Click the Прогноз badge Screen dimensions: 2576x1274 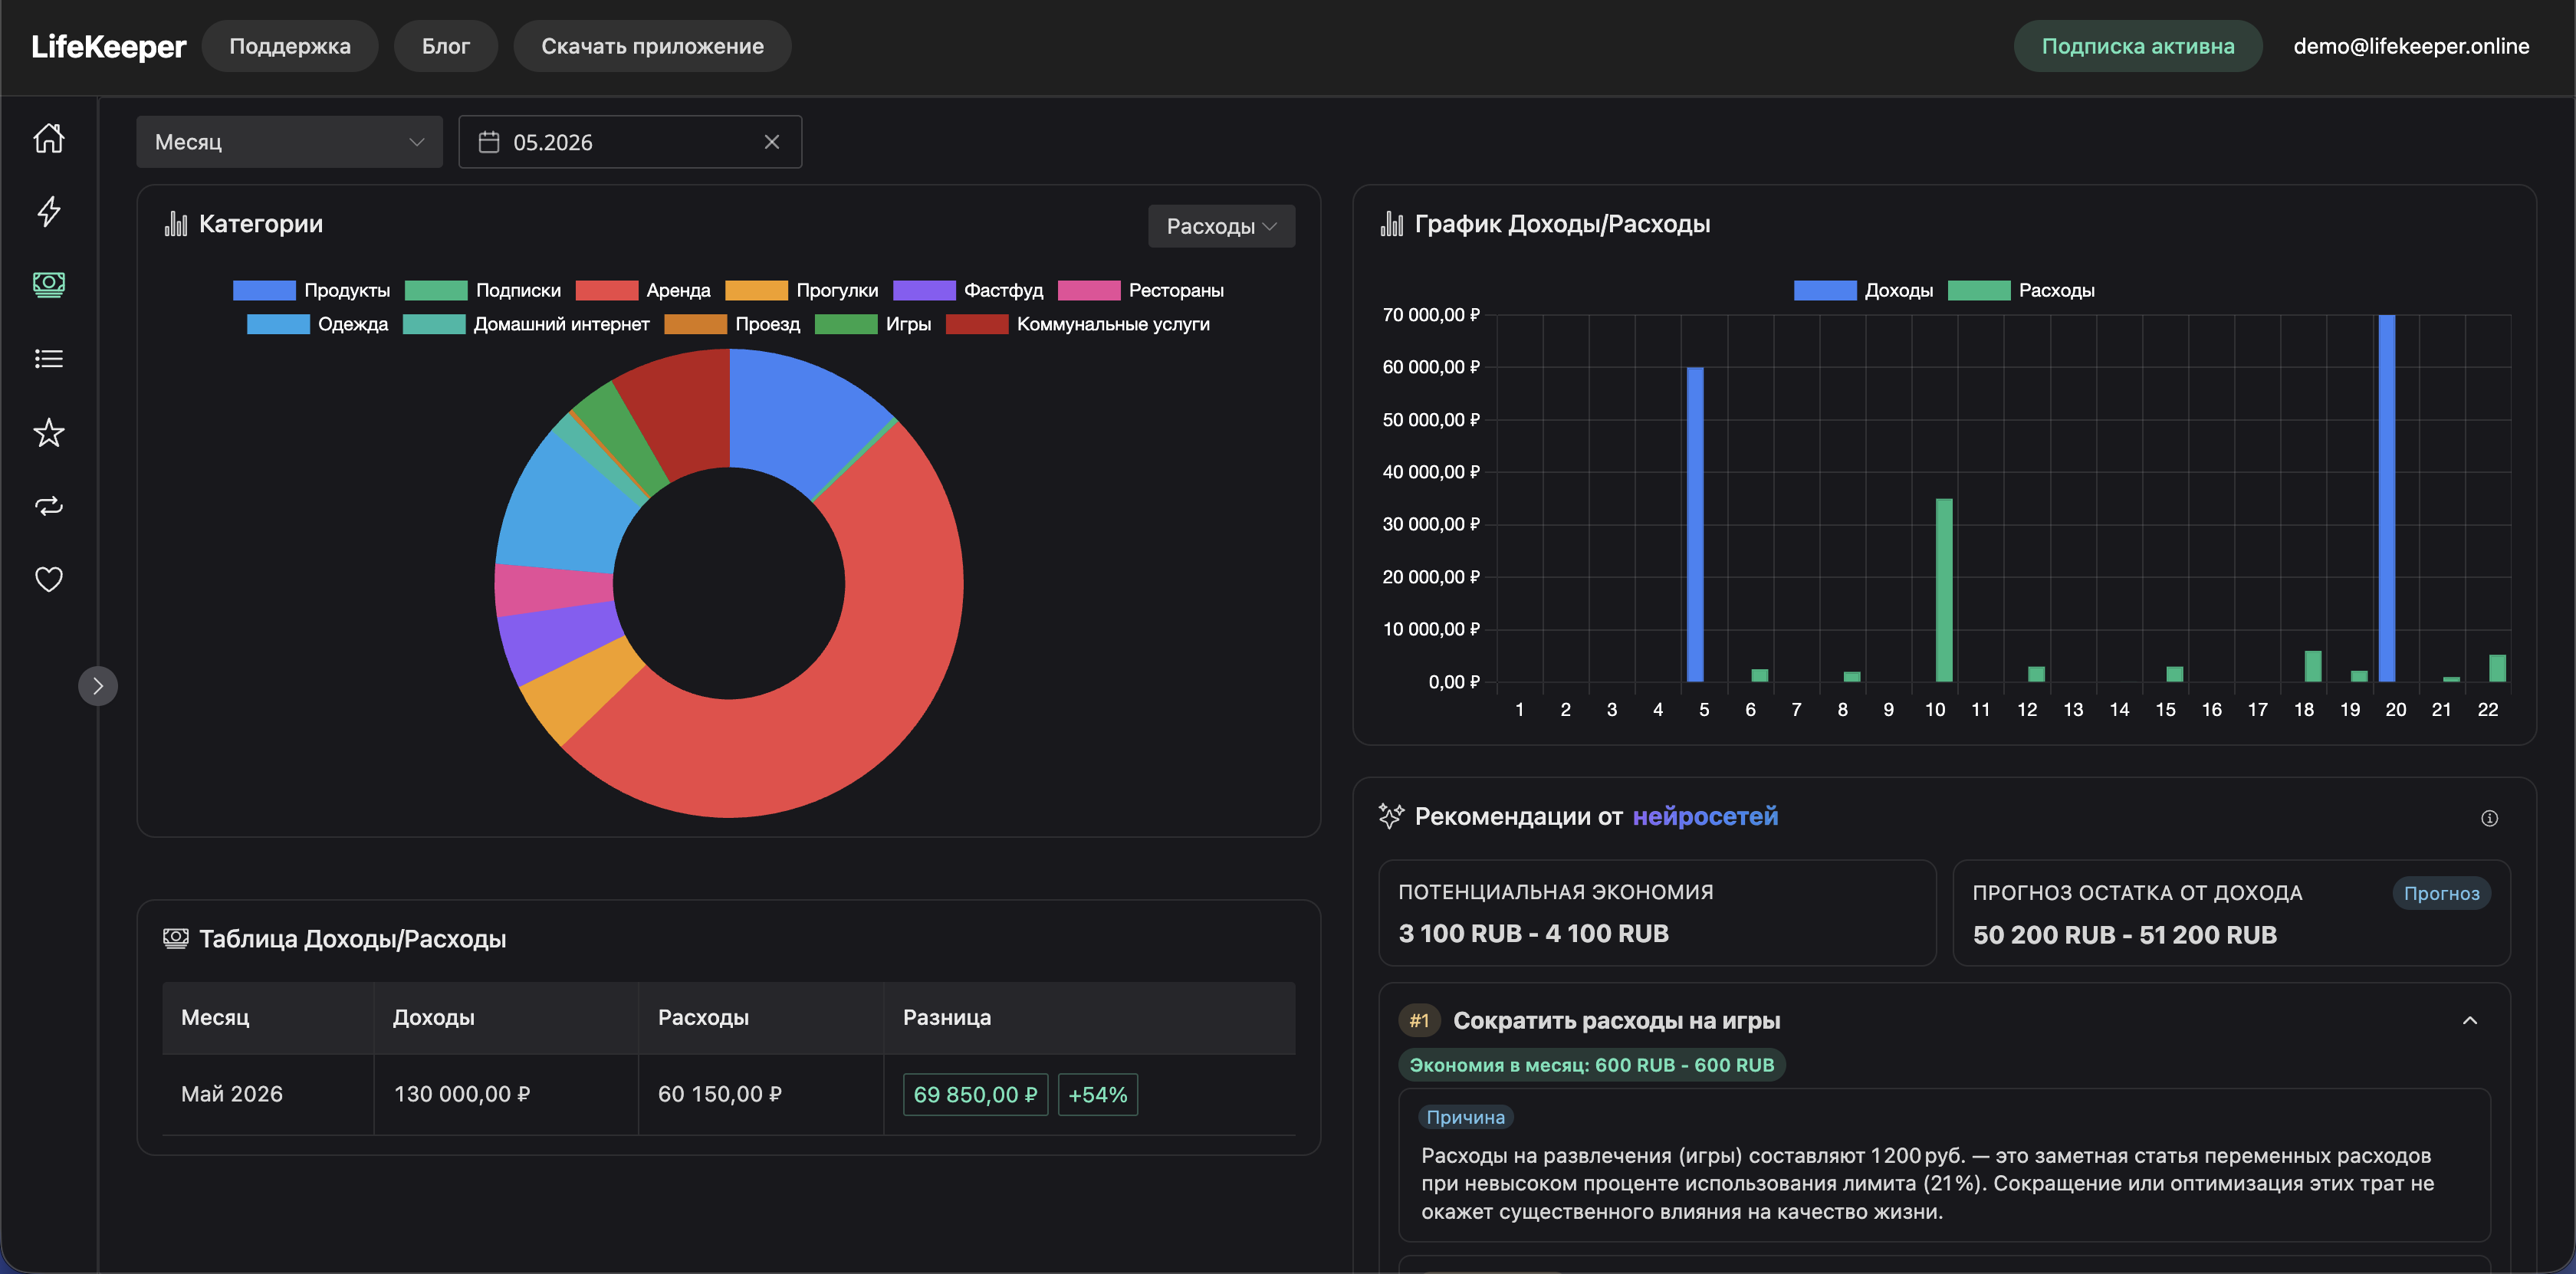point(2441,893)
